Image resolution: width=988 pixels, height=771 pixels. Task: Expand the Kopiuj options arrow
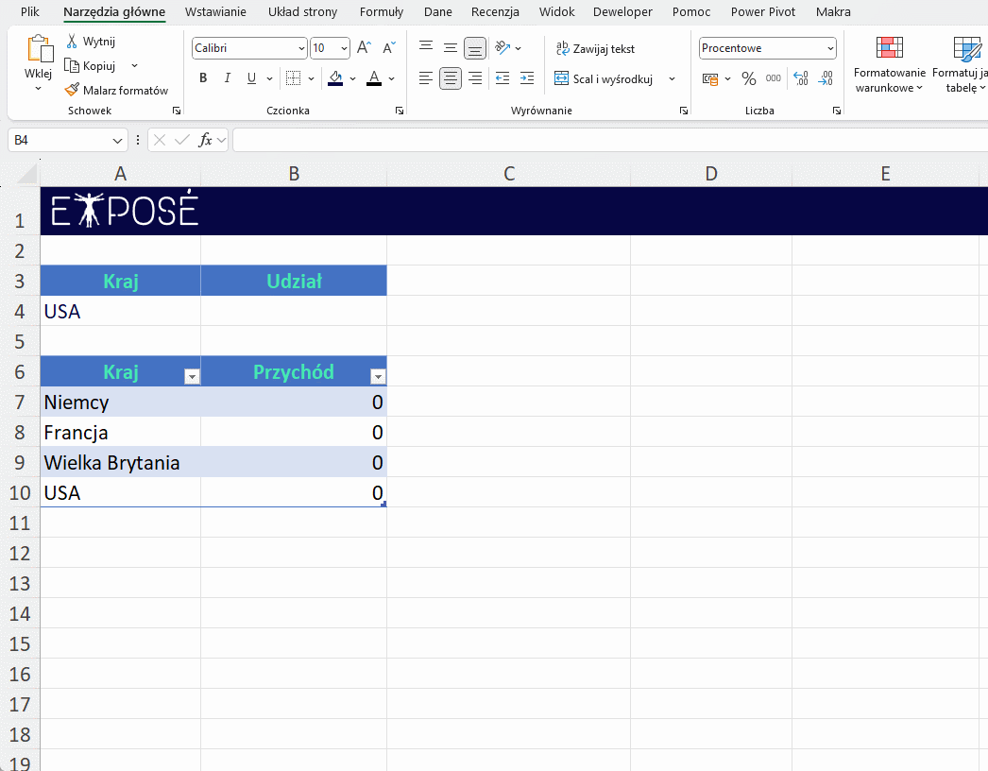[134, 65]
